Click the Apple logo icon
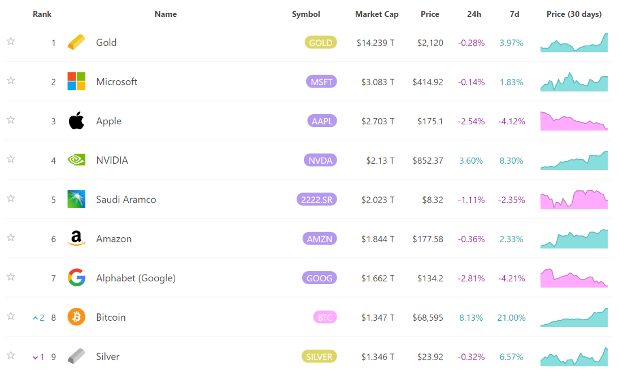The image size is (619, 375). tap(76, 120)
